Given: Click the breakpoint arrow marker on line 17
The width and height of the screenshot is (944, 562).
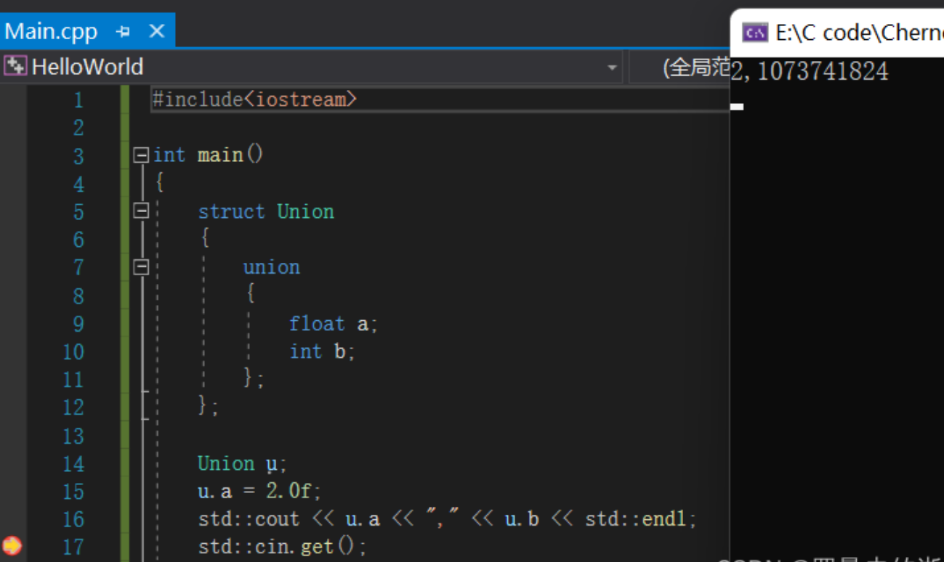Looking at the screenshot, I should click(12, 545).
